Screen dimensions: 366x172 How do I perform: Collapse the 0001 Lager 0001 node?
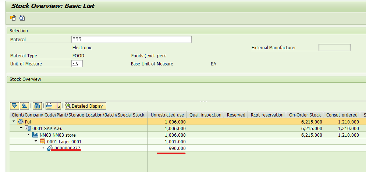[36, 141]
